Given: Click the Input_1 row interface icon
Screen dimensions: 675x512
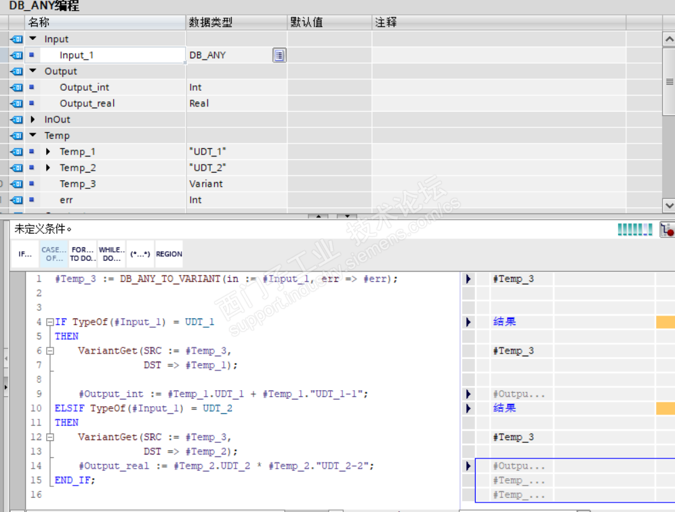Looking at the screenshot, I should 16,55.
